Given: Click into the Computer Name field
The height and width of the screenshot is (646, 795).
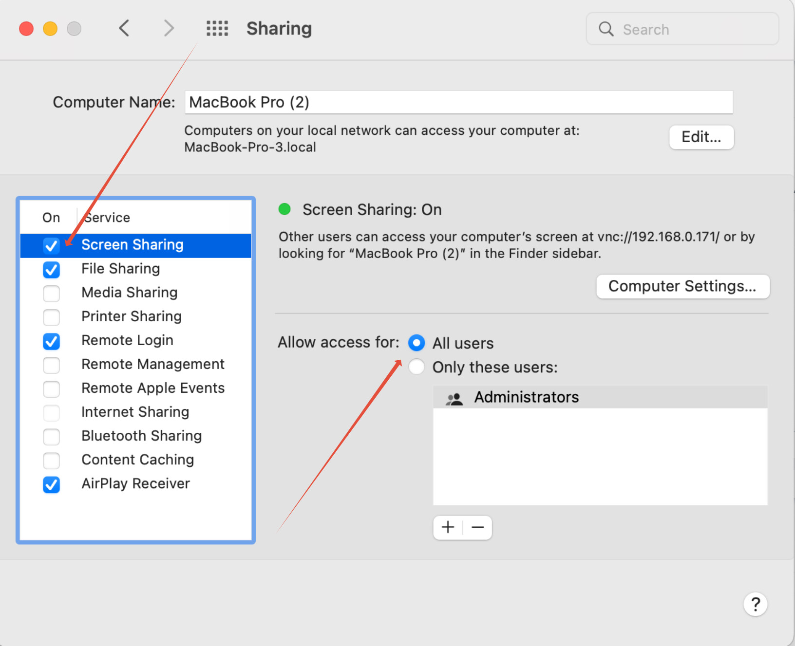Looking at the screenshot, I should (x=458, y=102).
